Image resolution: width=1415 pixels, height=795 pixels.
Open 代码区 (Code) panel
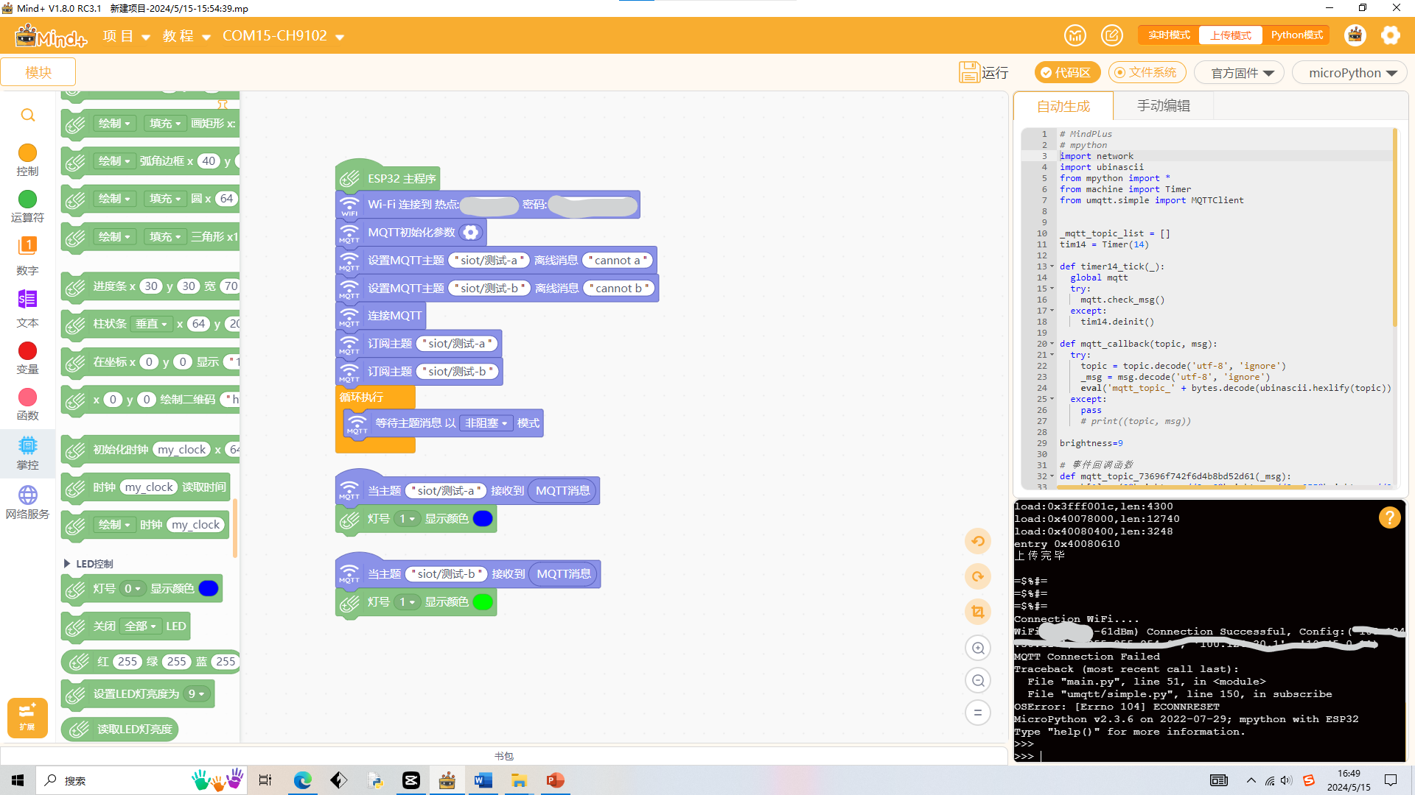click(x=1067, y=73)
